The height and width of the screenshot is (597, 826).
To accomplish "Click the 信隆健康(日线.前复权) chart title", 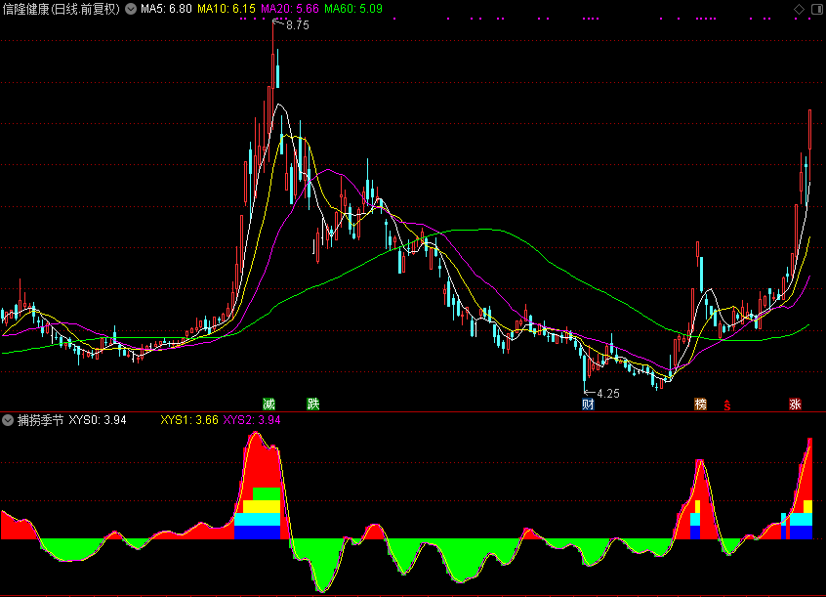I will tap(62, 9).
